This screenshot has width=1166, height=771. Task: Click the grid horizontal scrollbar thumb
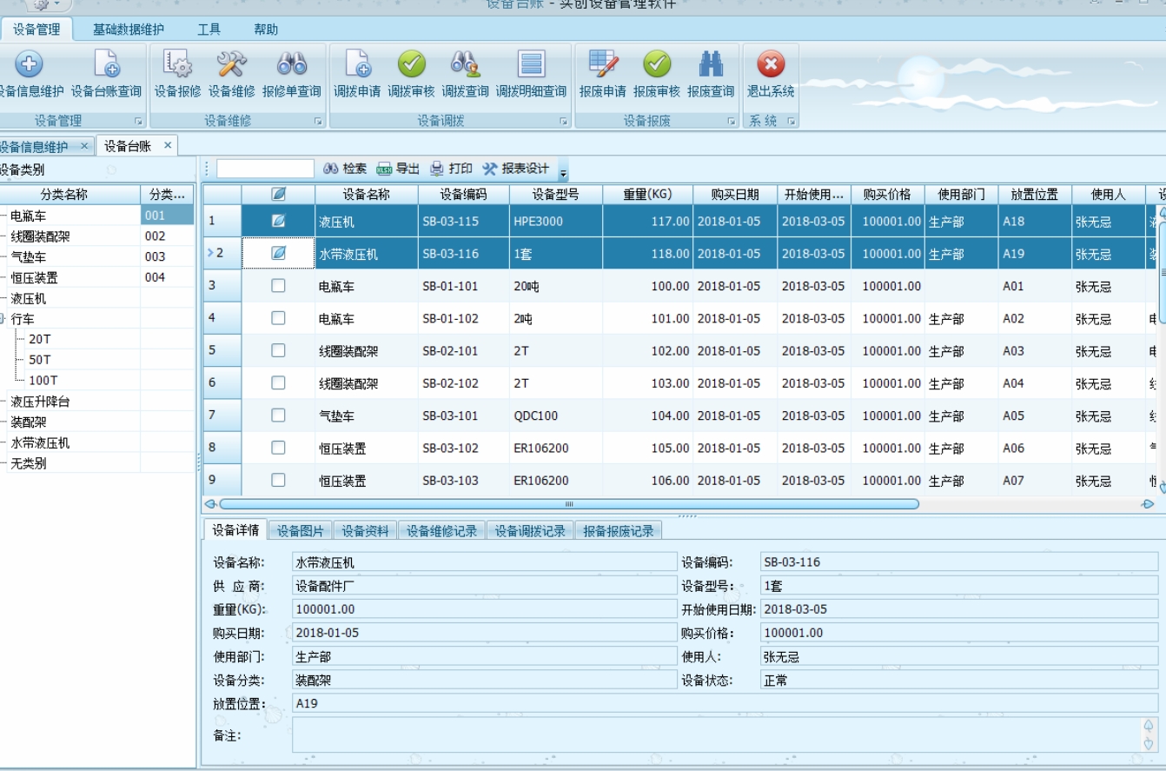pos(569,503)
